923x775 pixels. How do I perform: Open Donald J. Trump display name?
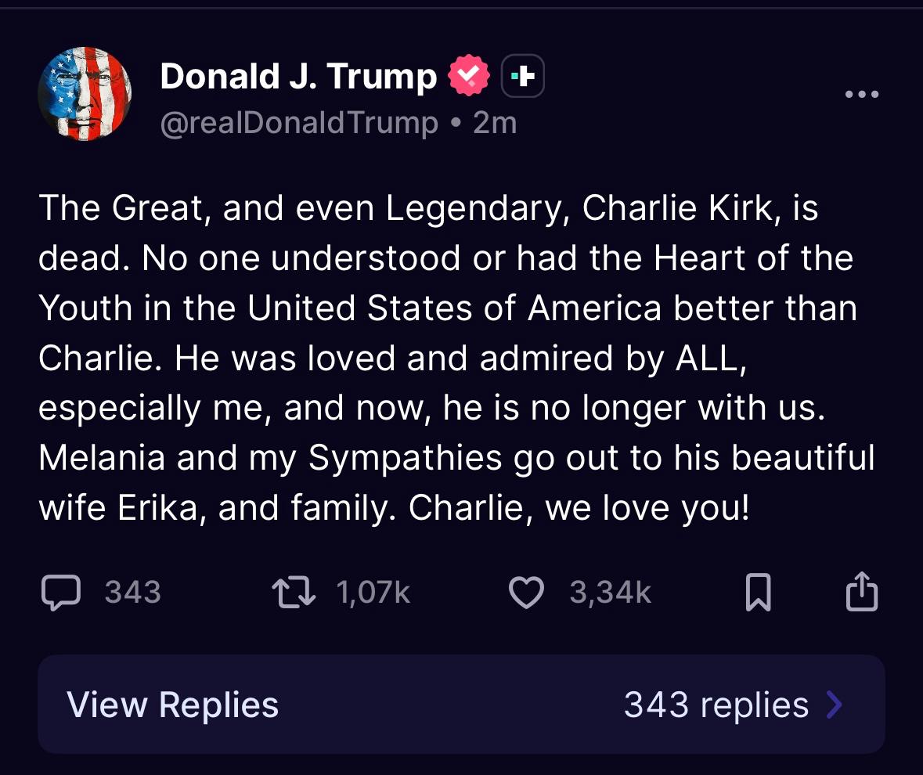coord(298,77)
